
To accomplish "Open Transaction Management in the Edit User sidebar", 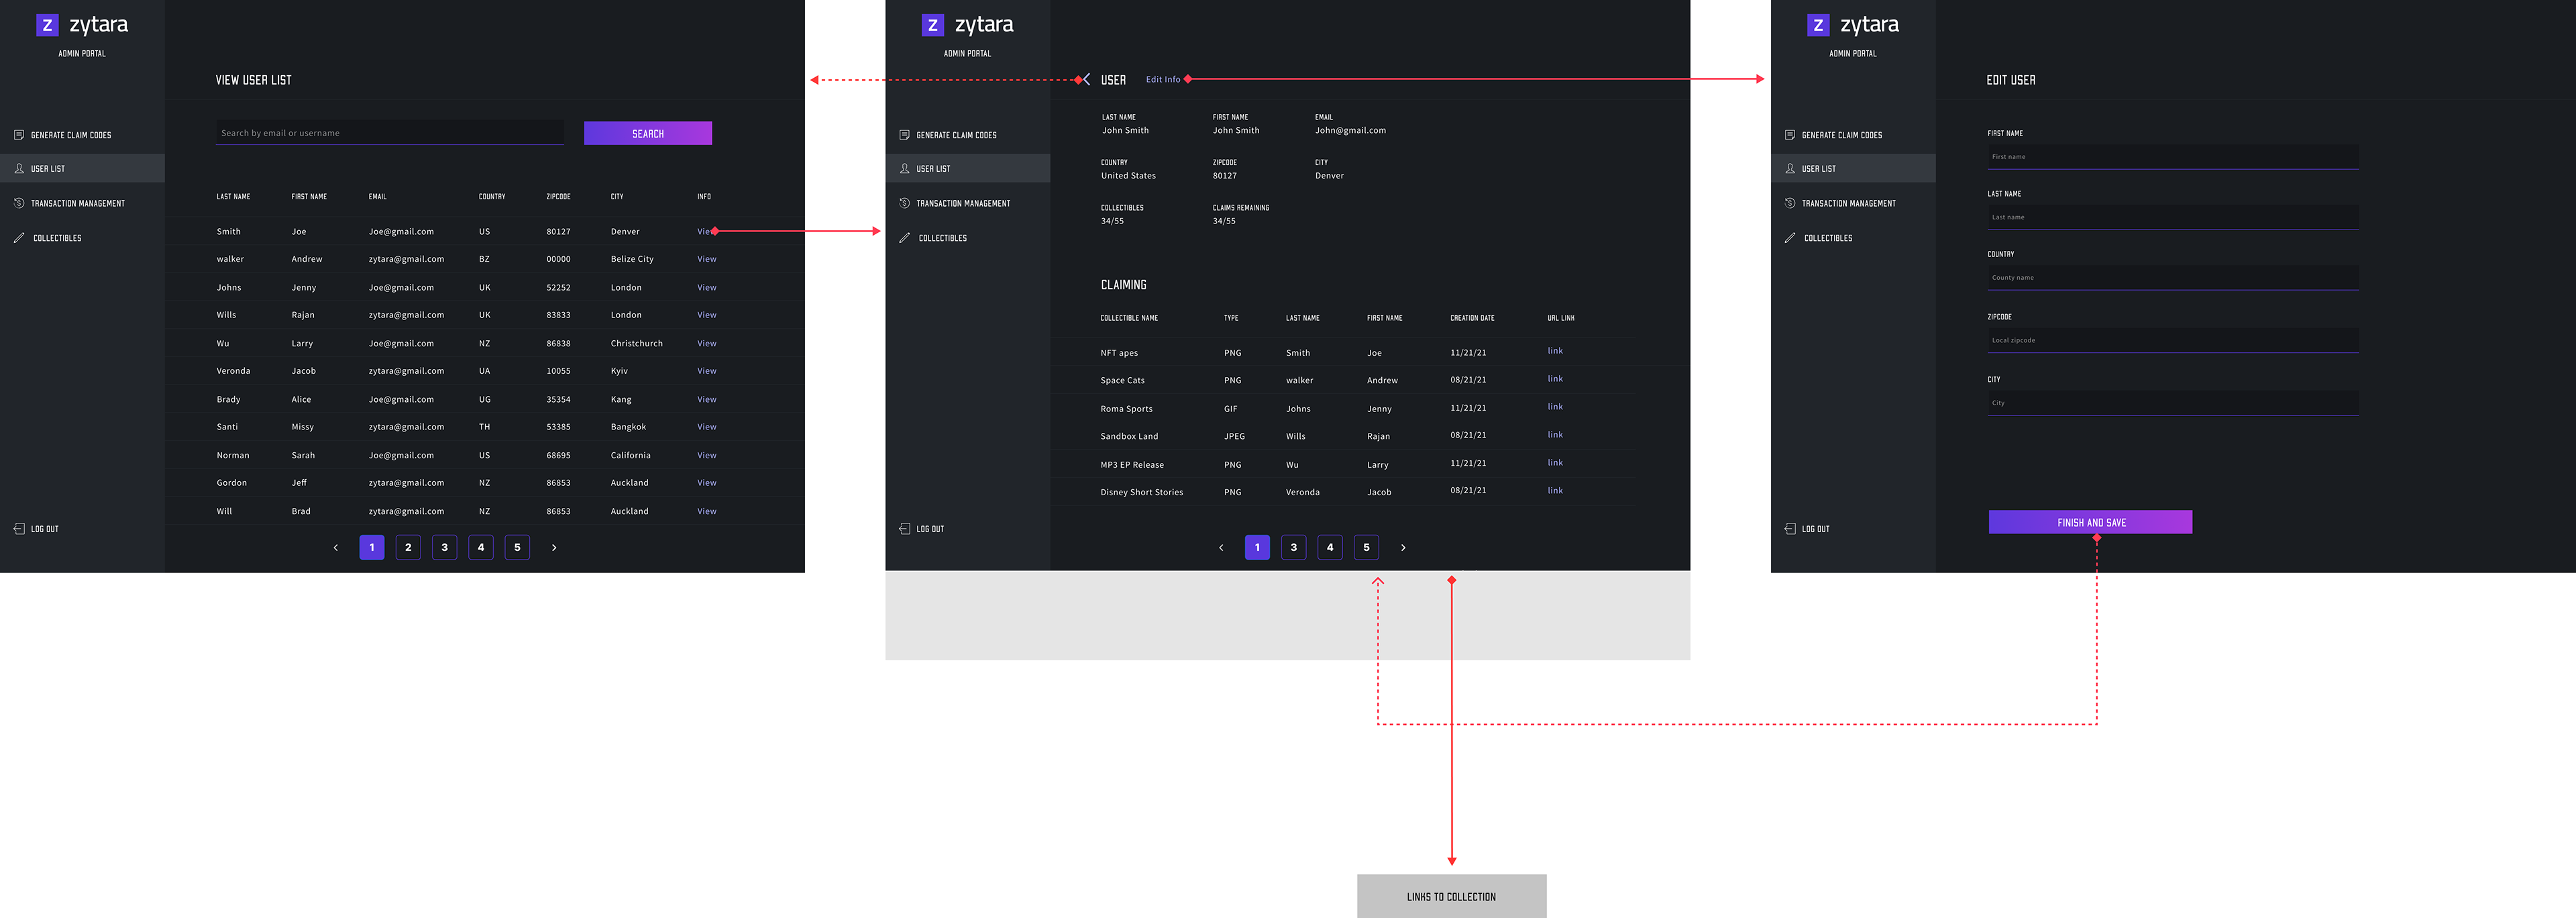I will coord(1848,203).
